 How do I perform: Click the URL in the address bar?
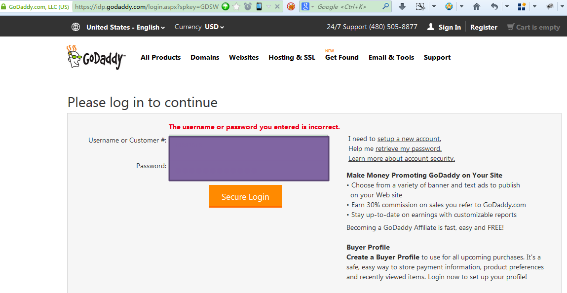[147, 6]
